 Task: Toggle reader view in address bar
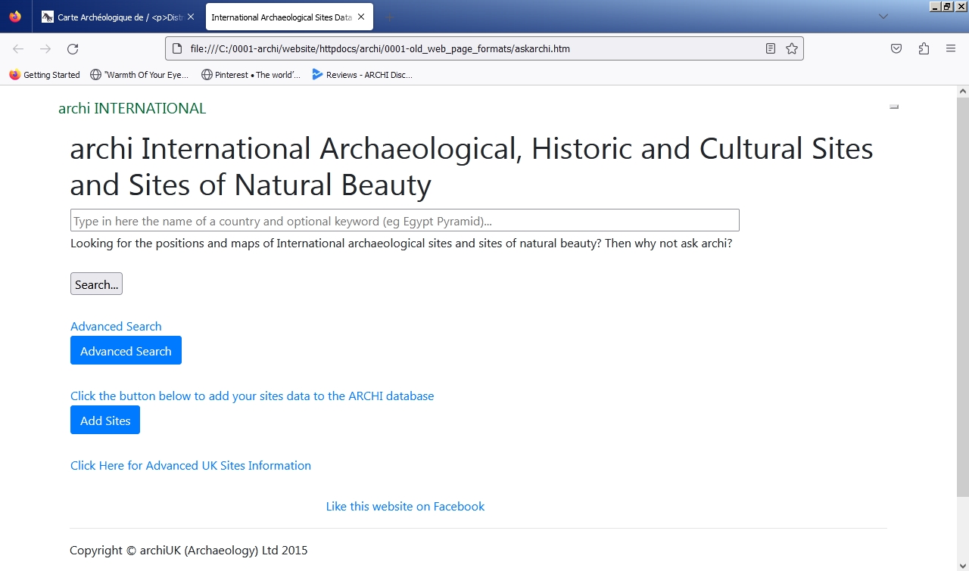[770, 49]
